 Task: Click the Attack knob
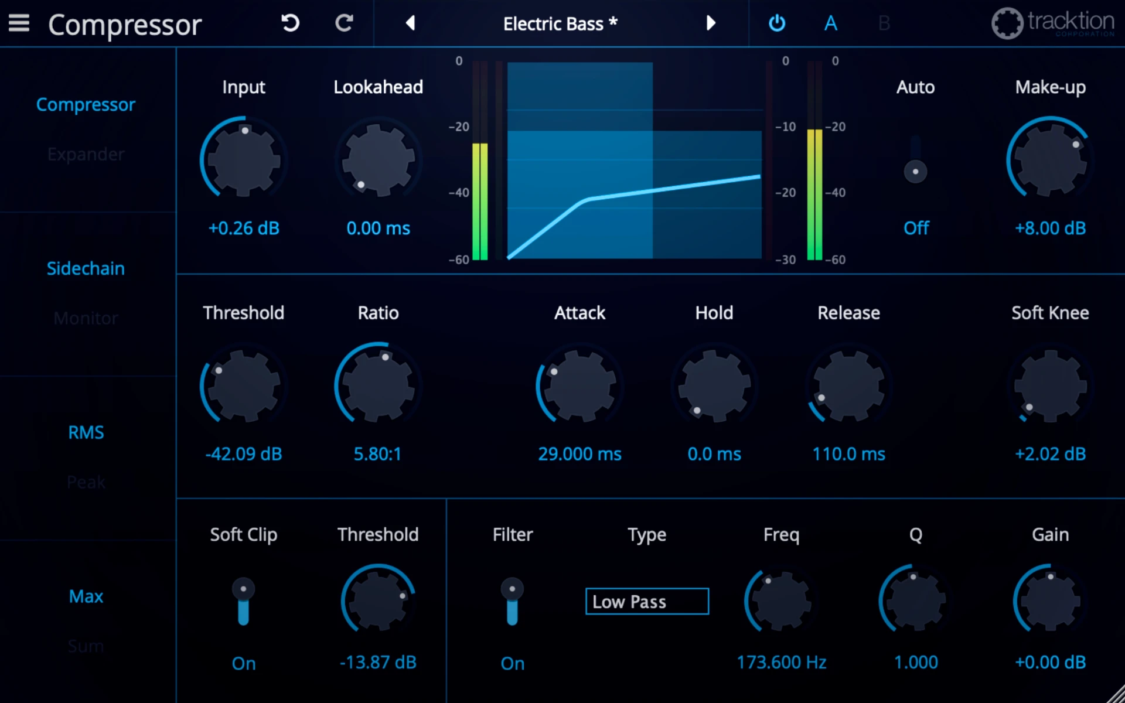click(x=580, y=385)
